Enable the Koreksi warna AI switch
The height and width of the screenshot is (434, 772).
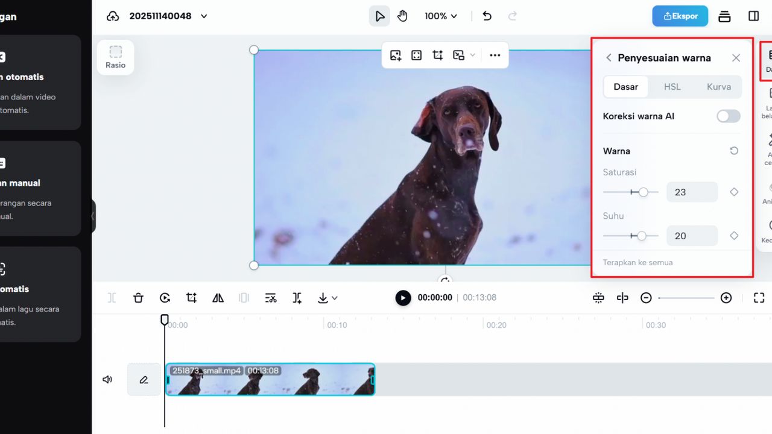point(728,116)
